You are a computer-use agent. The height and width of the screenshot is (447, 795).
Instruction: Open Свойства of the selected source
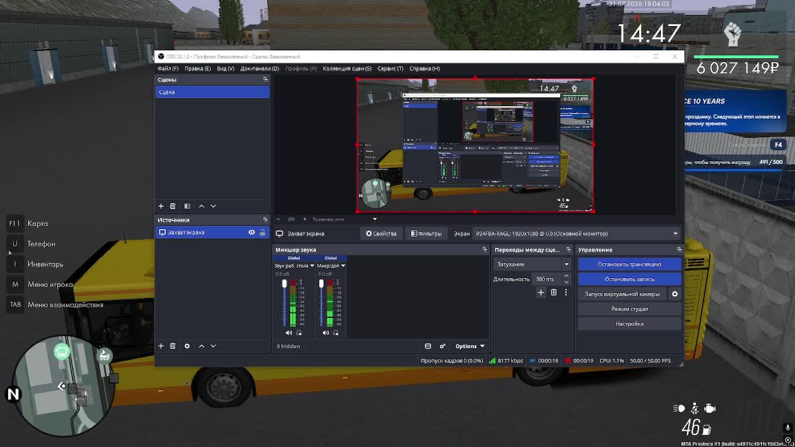pos(381,233)
